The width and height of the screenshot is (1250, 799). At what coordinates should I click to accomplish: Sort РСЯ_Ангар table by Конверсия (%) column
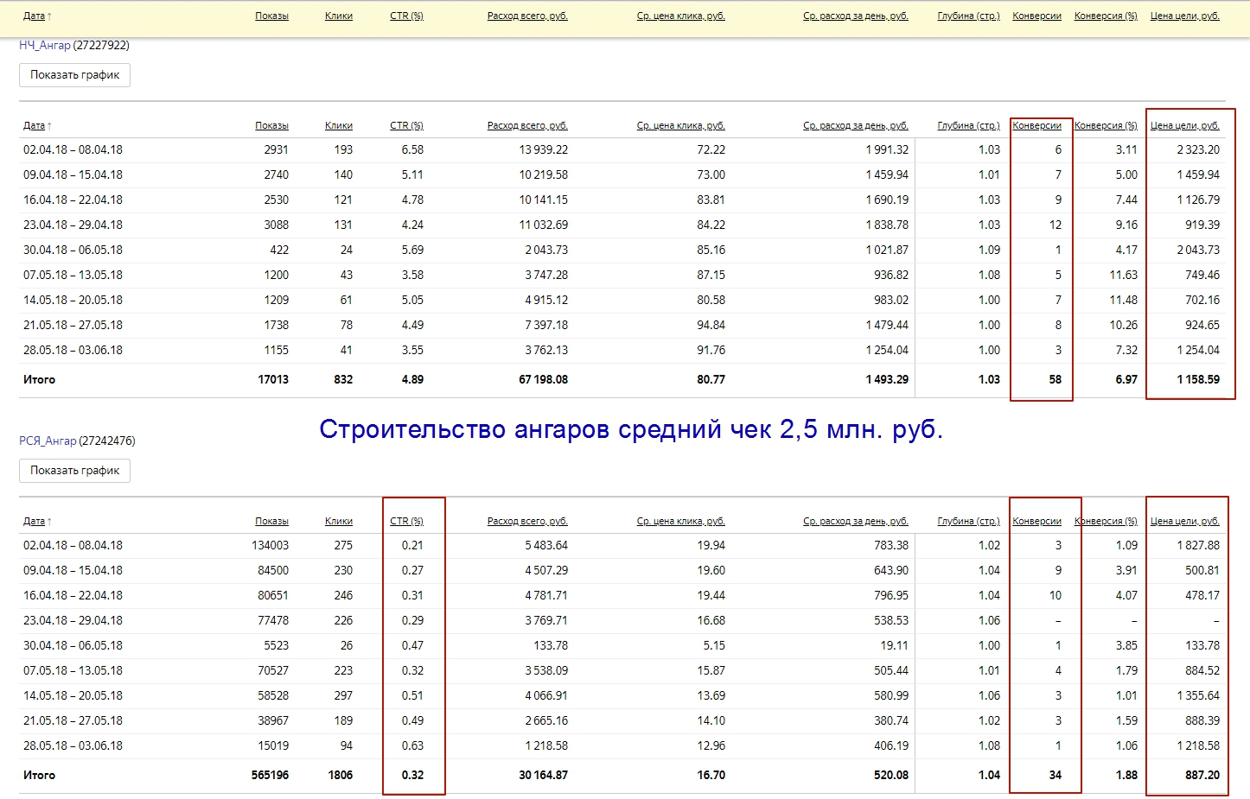tap(1106, 521)
